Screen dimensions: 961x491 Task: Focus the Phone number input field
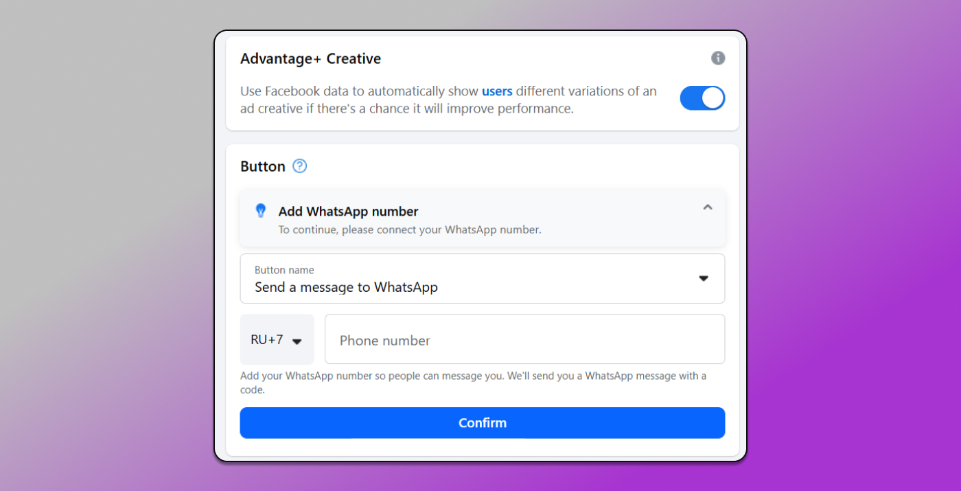pyautogui.click(x=524, y=340)
